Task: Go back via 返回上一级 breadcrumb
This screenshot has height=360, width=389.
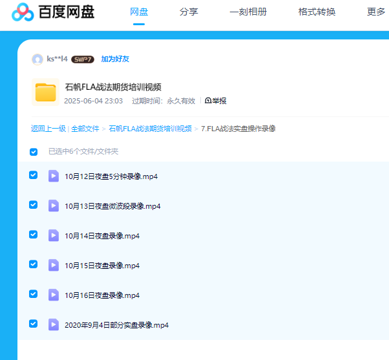Action: click(x=48, y=129)
